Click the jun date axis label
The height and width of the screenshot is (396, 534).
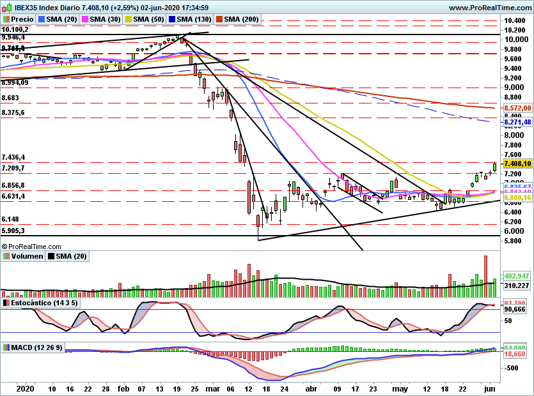[490, 389]
